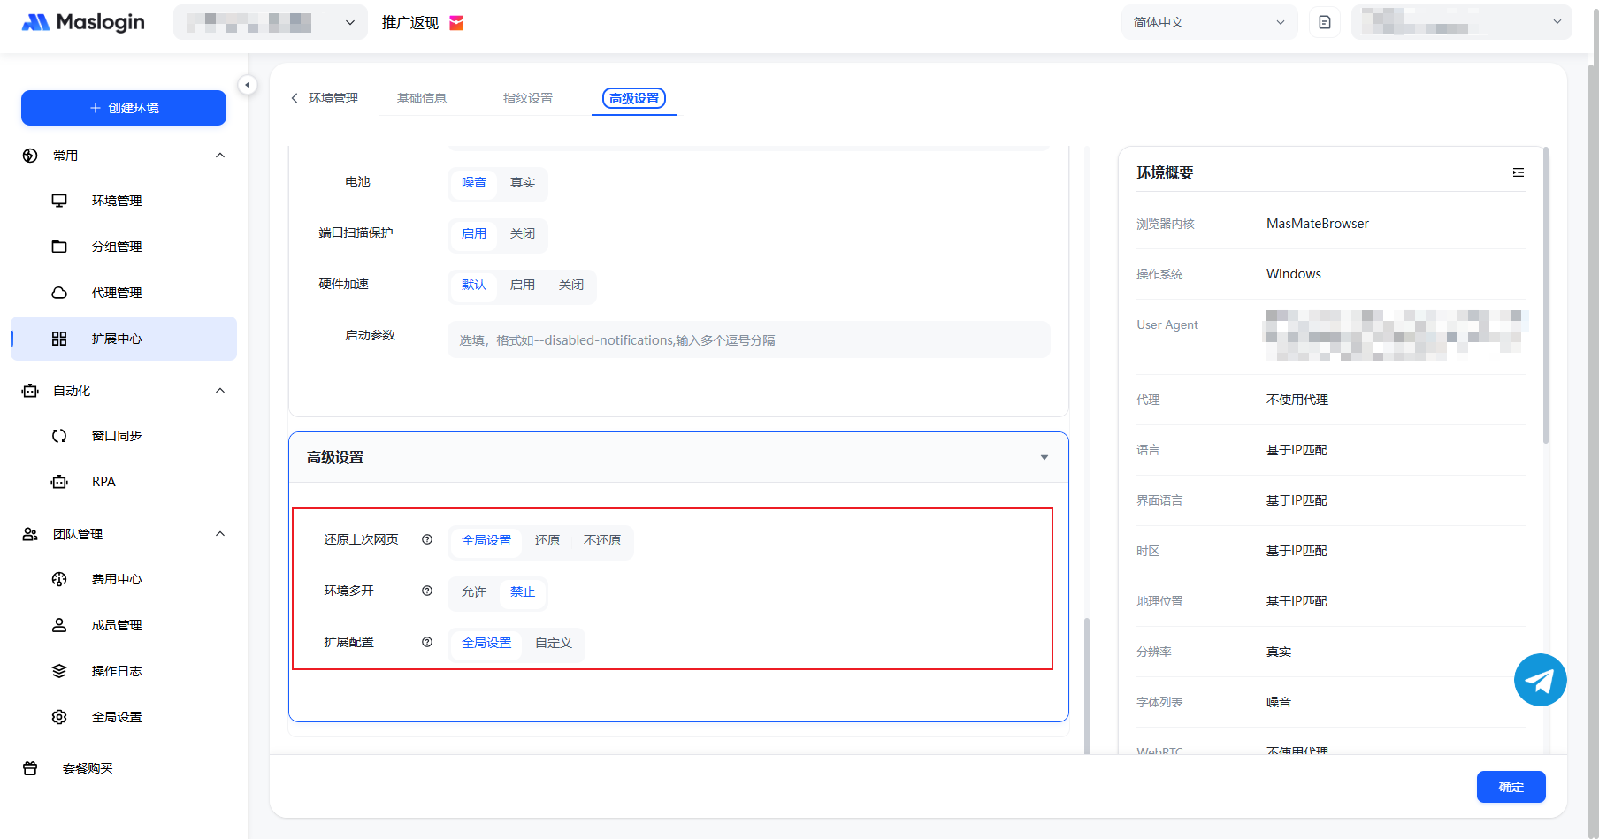Collapse the sidebar with the arrow handle
The width and height of the screenshot is (1599, 839).
(248, 85)
